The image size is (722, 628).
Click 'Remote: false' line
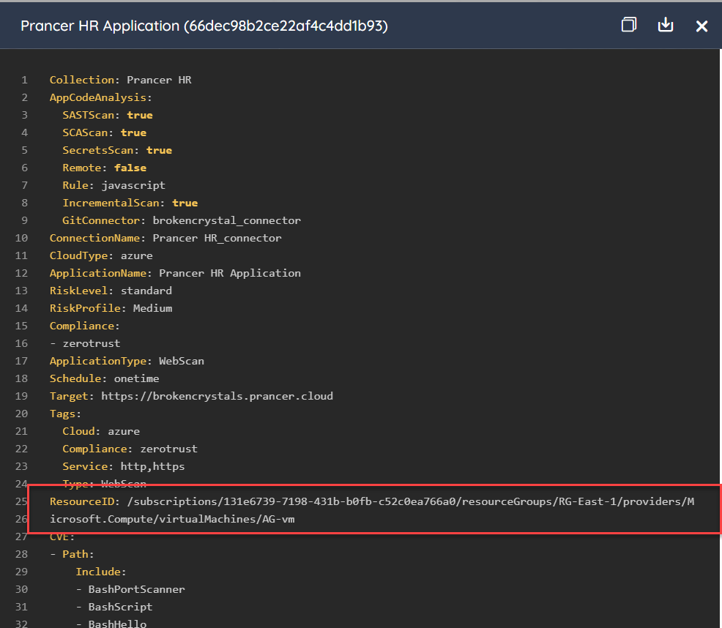pos(105,167)
